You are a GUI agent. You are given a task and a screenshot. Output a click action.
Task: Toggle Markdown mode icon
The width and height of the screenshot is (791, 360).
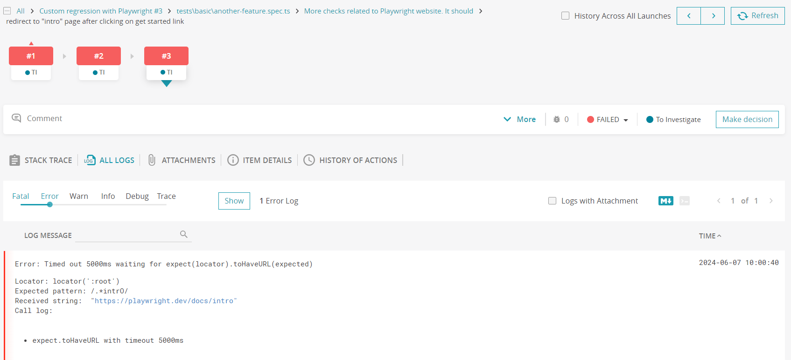[666, 201]
